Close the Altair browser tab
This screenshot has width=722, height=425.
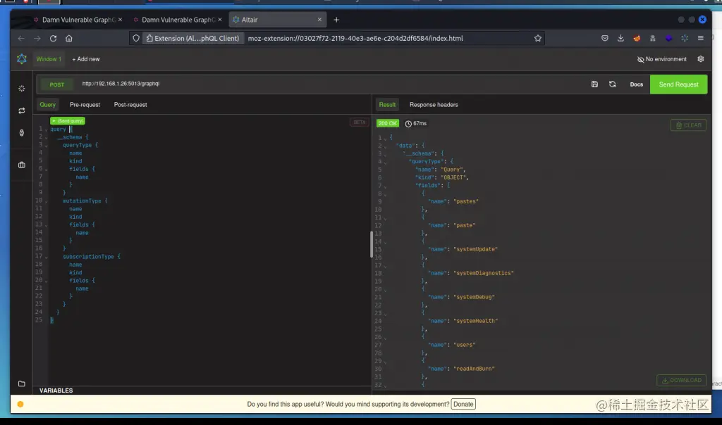[319, 19]
